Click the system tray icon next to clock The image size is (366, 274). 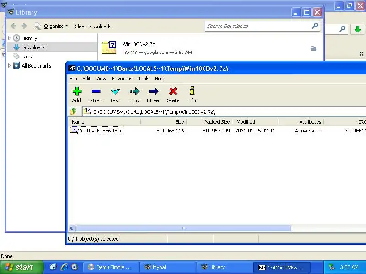[x=332, y=267]
